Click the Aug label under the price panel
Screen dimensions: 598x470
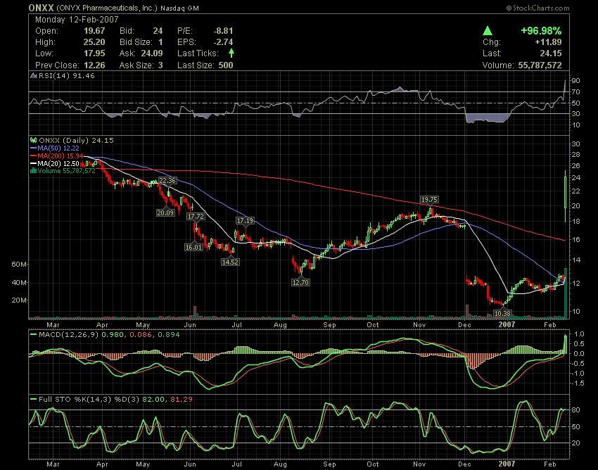coord(280,324)
